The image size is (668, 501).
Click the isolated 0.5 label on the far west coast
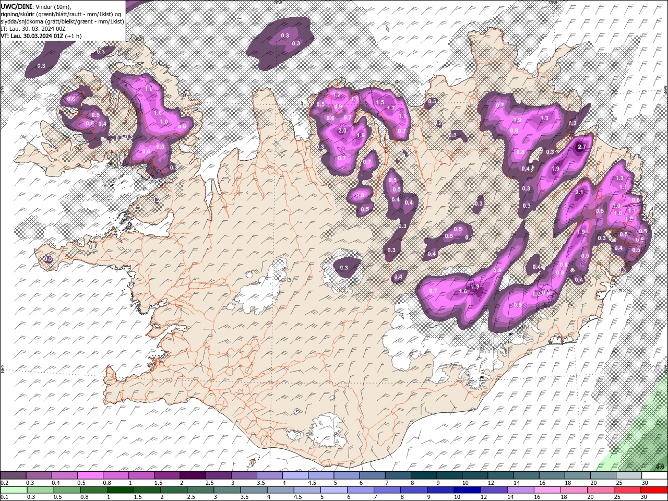pos(48,259)
